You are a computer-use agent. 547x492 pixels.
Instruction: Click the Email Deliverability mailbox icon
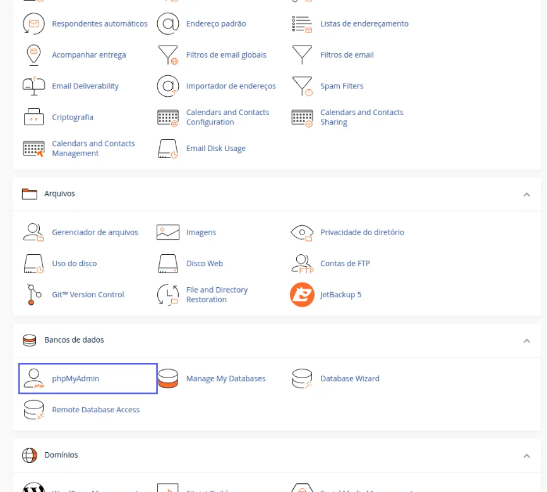(x=33, y=86)
